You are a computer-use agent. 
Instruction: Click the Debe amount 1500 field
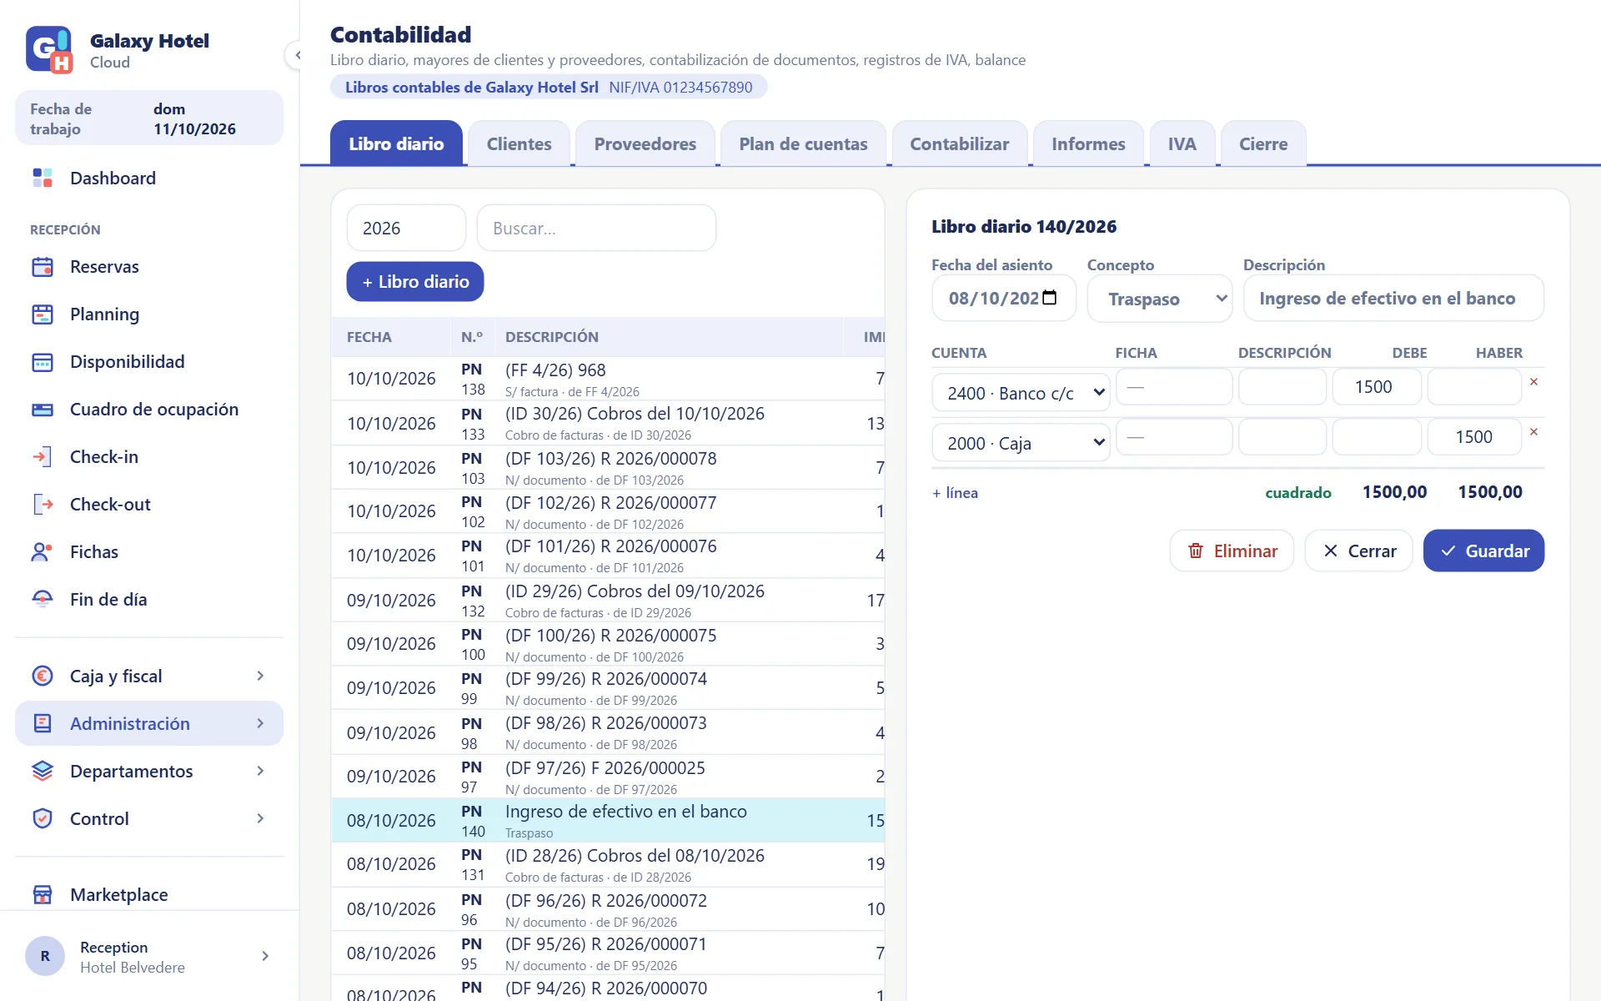[1377, 387]
